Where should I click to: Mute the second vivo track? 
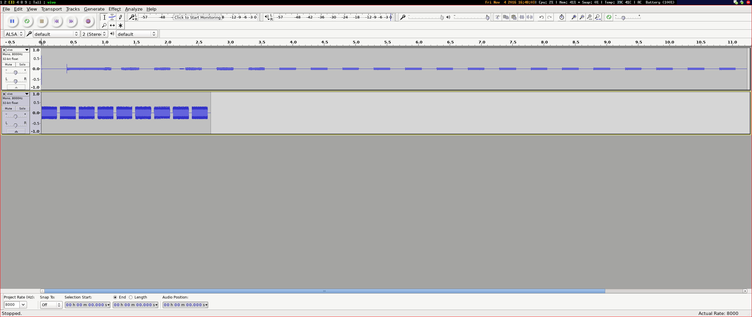[9, 109]
